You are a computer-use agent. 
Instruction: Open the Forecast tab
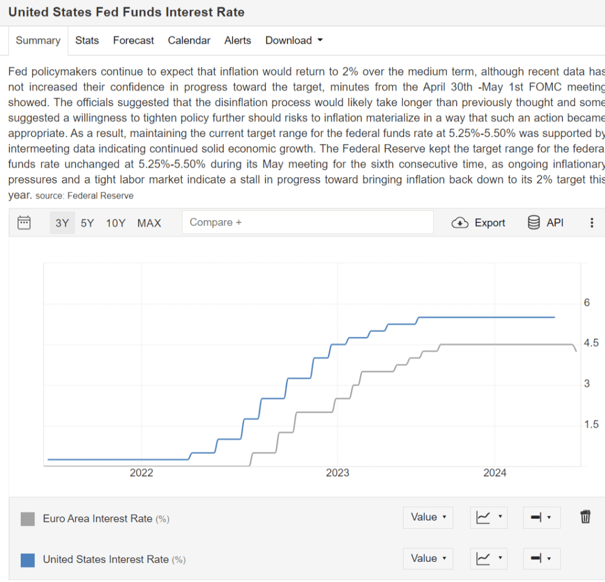click(x=133, y=40)
